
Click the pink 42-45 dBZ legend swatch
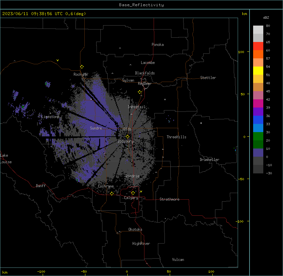tap(258, 95)
